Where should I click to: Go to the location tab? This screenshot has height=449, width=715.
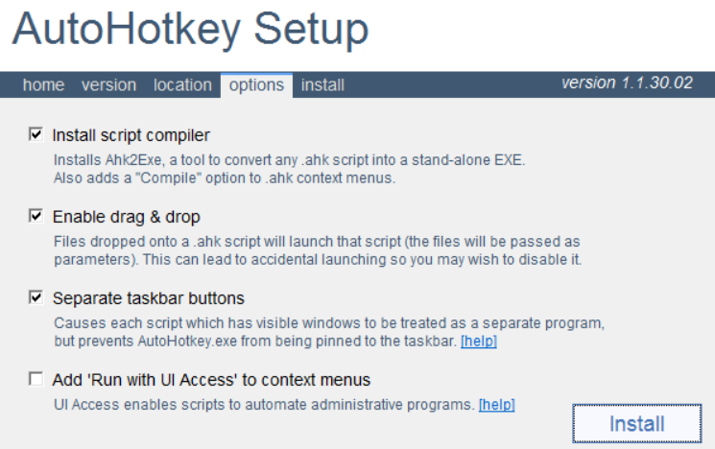(182, 85)
